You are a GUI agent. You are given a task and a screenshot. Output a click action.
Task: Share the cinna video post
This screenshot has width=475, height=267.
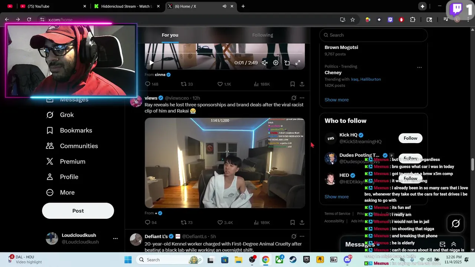302,84
